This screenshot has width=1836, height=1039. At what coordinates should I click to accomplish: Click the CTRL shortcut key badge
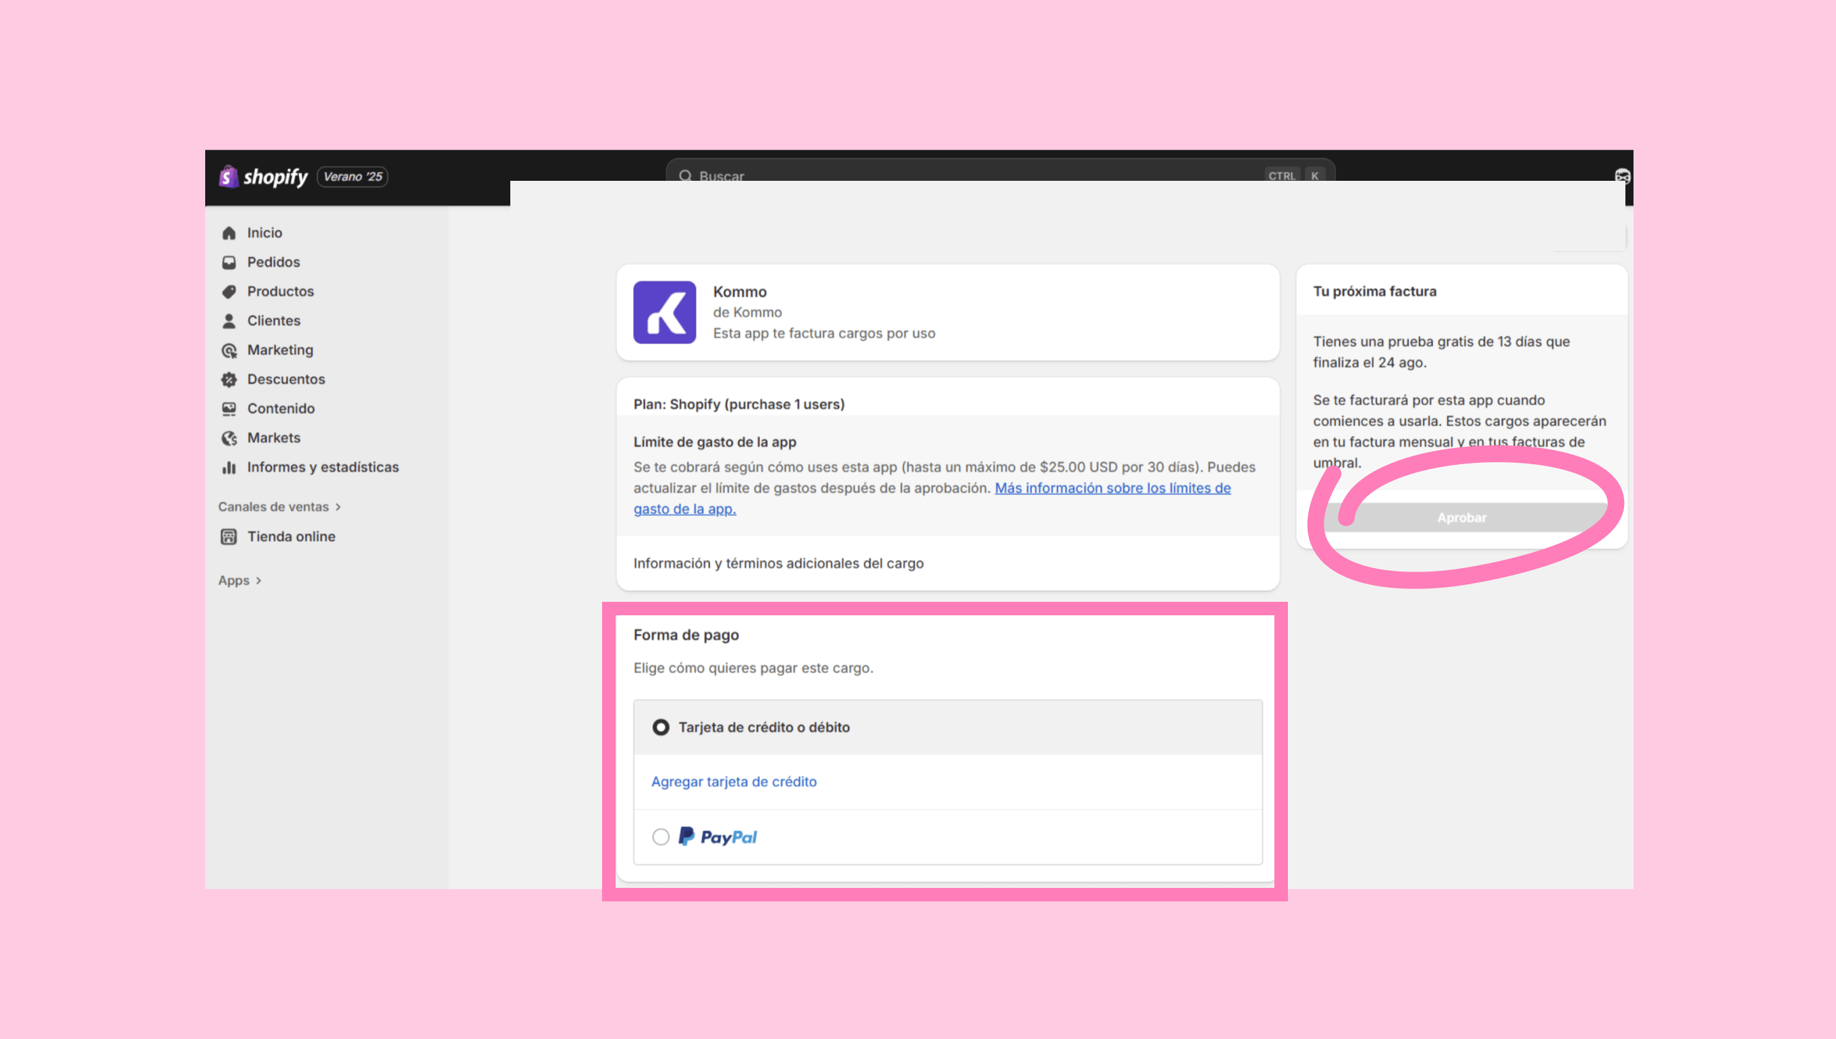coord(1282,175)
